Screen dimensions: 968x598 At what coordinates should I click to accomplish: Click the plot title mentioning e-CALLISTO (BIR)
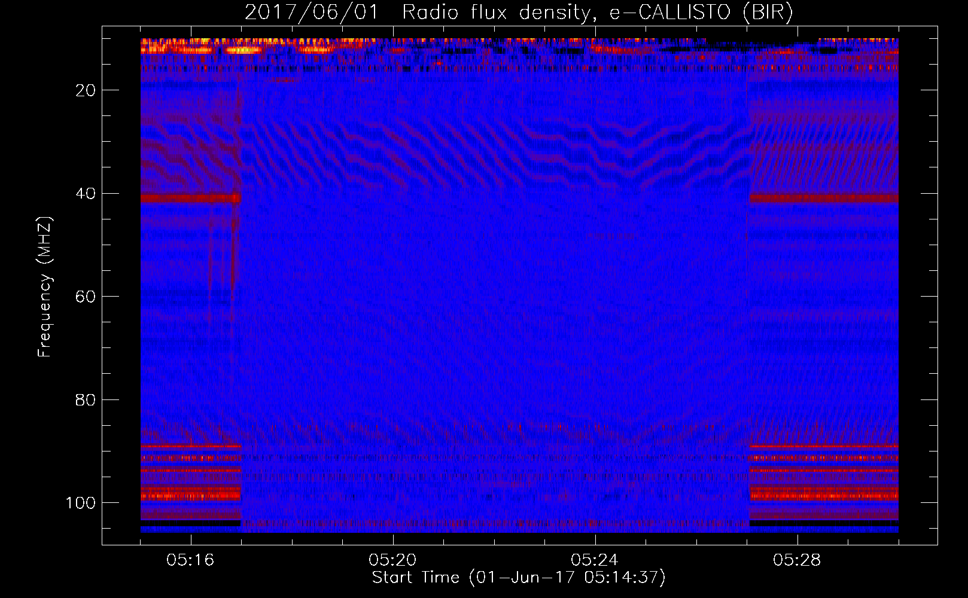point(519,13)
